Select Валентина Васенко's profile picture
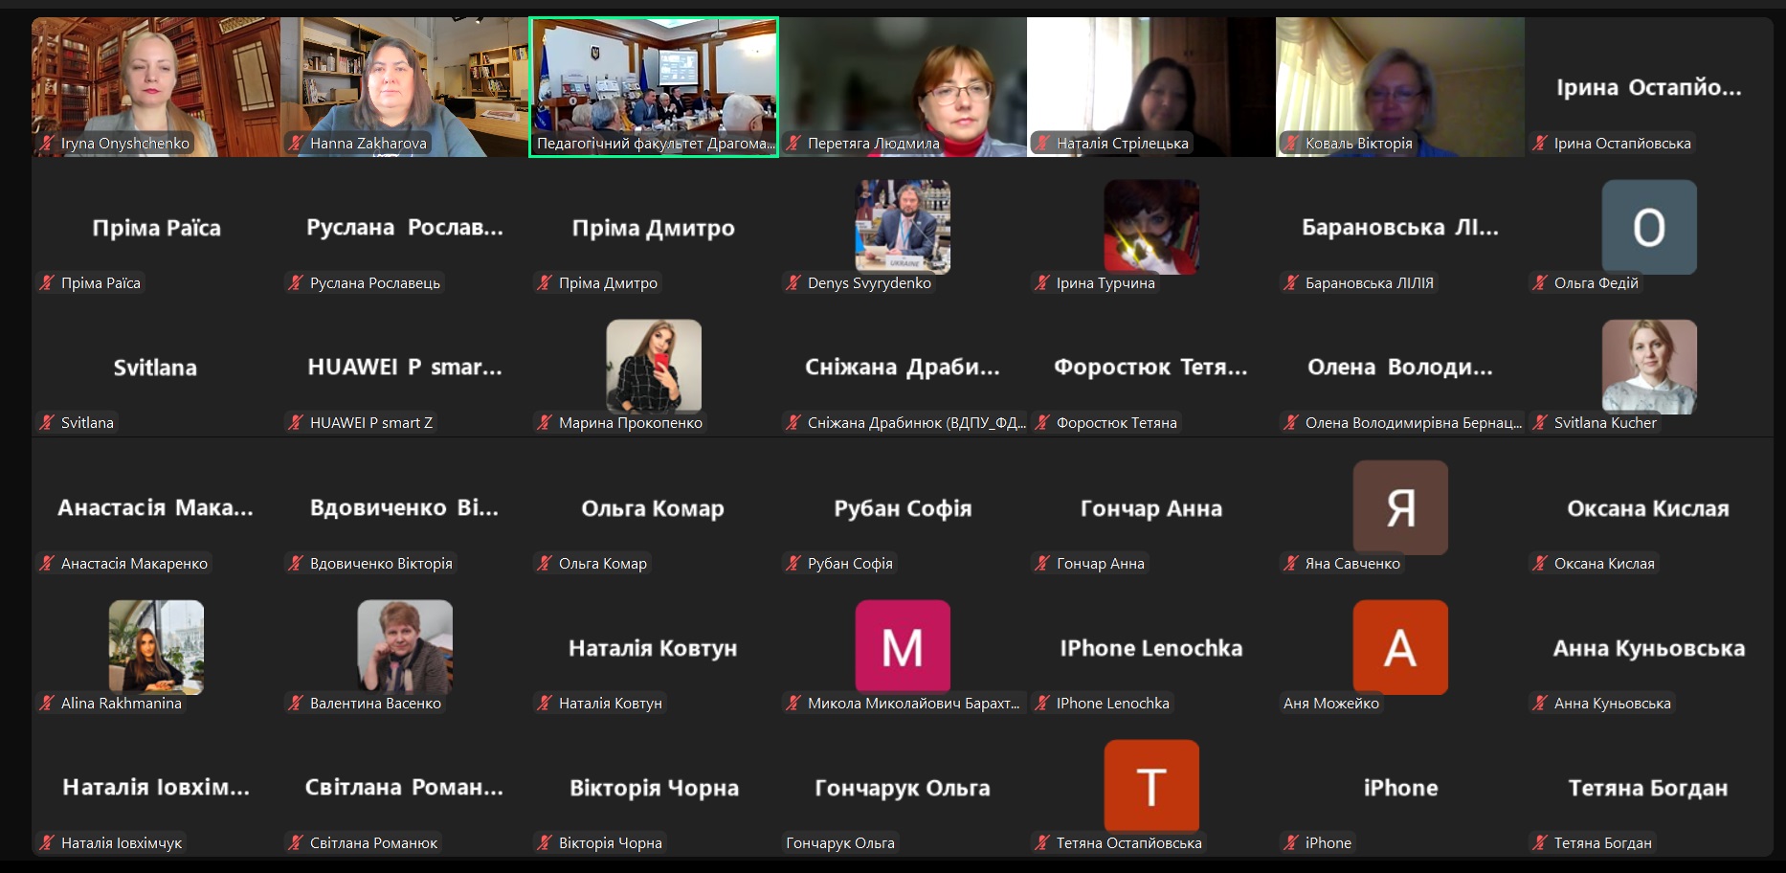This screenshot has width=1786, height=873. click(404, 645)
